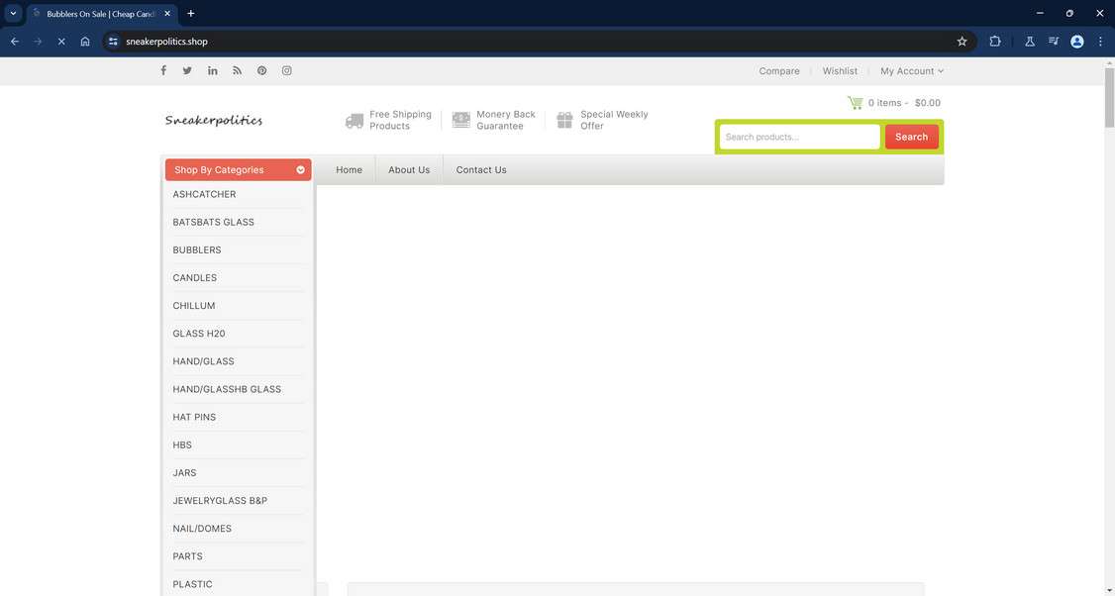Expand the My Account dropdown

(912, 71)
